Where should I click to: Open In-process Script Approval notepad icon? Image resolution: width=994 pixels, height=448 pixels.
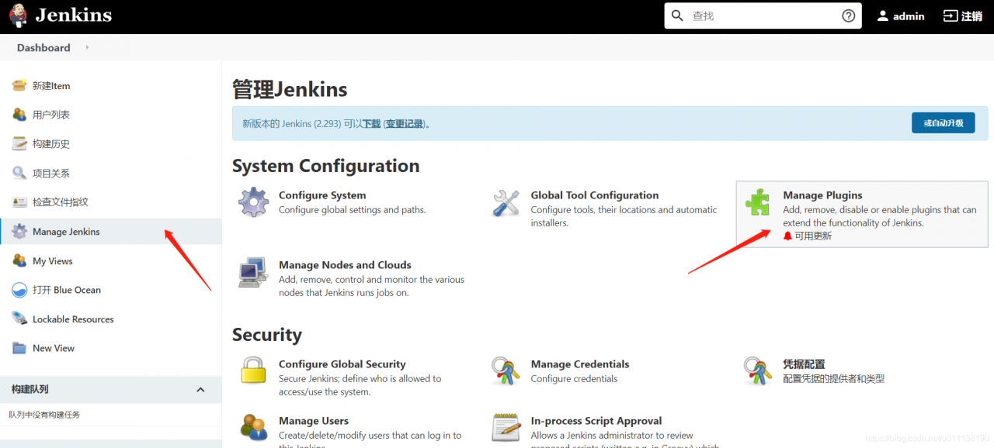click(506, 428)
